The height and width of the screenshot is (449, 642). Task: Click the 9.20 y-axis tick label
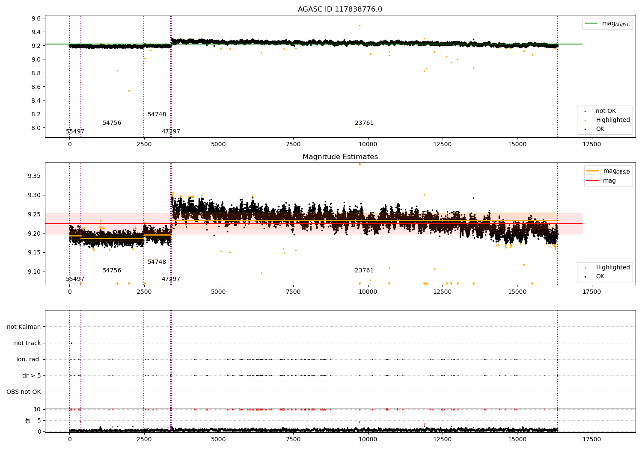(34, 233)
